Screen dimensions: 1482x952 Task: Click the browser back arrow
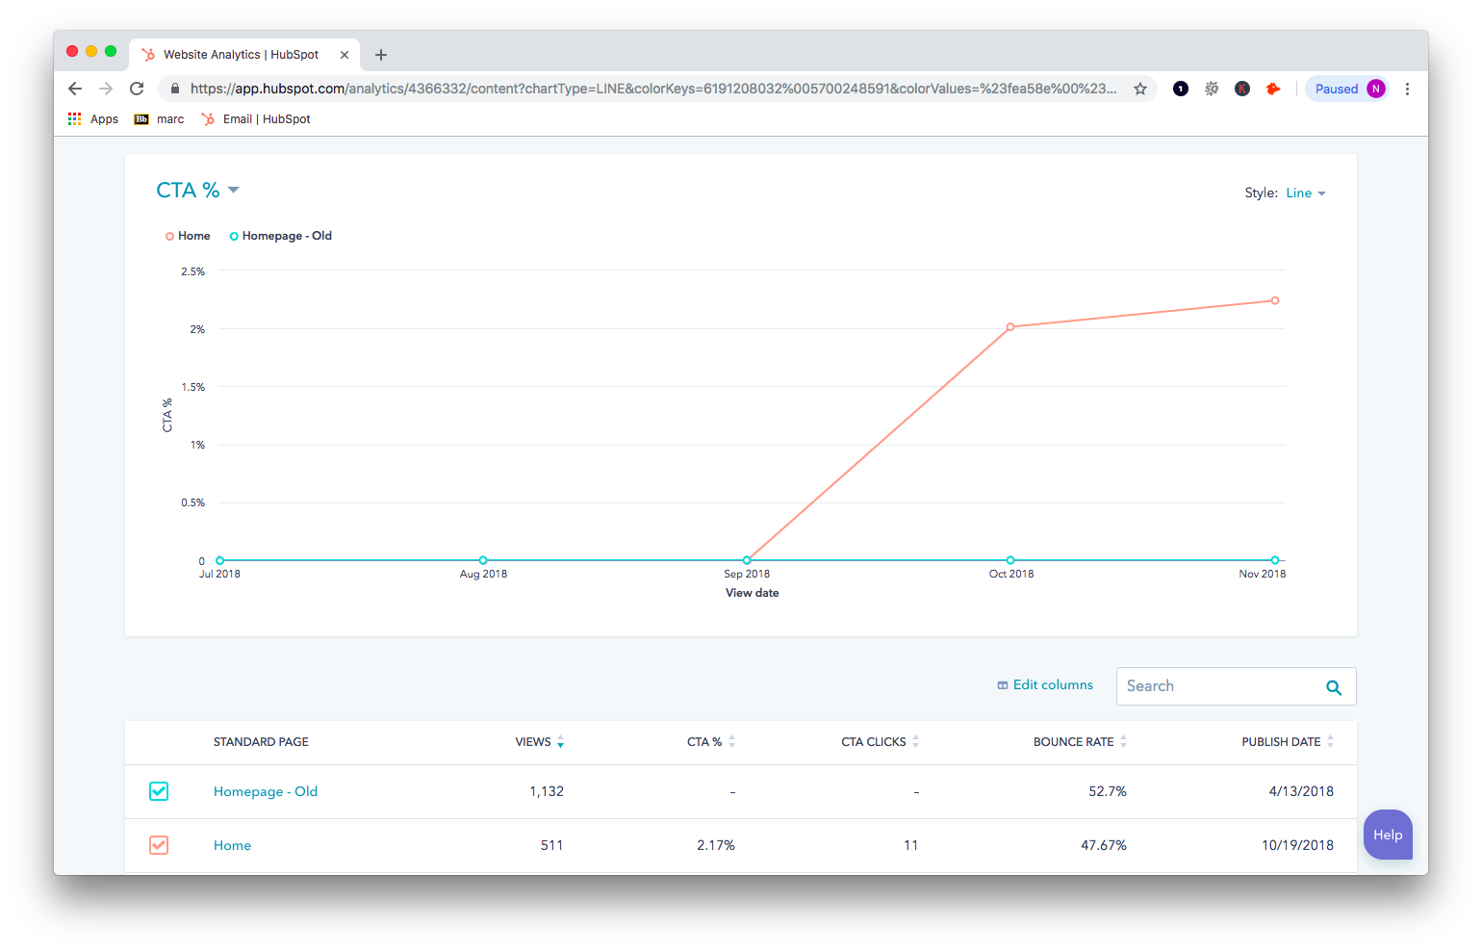(75, 89)
